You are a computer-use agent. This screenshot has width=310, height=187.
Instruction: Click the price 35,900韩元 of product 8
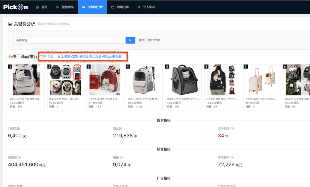[292, 103]
